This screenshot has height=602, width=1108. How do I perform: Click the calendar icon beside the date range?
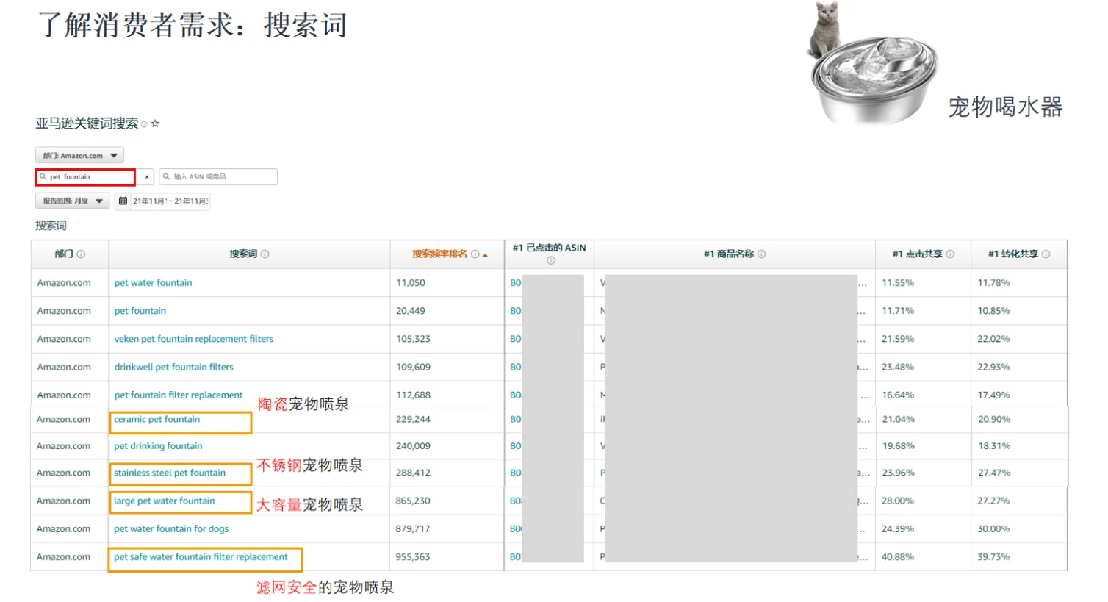(123, 200)
